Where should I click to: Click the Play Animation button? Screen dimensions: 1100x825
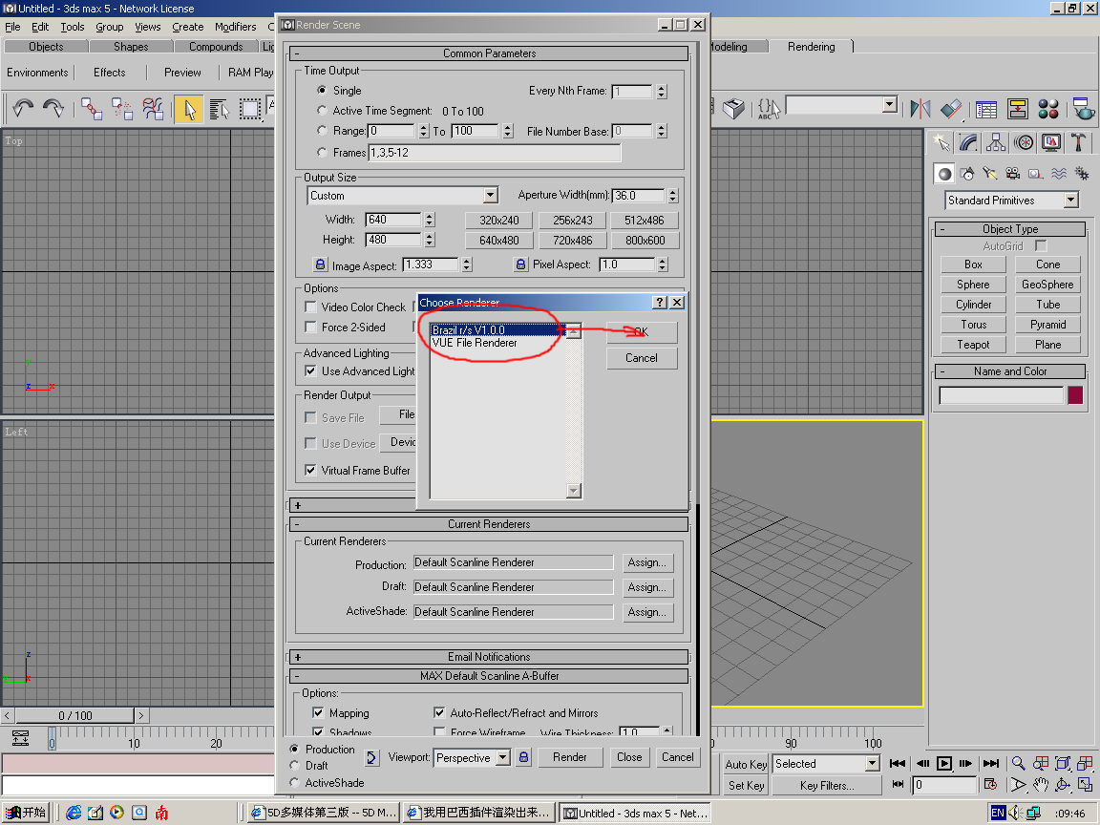click(x=944, y=763)
